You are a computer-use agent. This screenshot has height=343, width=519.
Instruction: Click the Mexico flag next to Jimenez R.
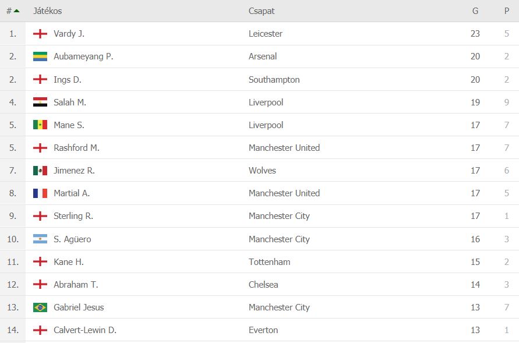pos(40,171)
